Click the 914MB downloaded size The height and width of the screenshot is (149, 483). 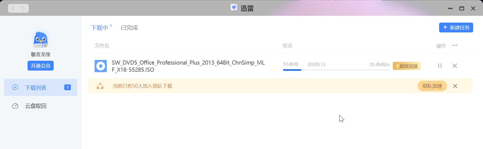point(291,65)
